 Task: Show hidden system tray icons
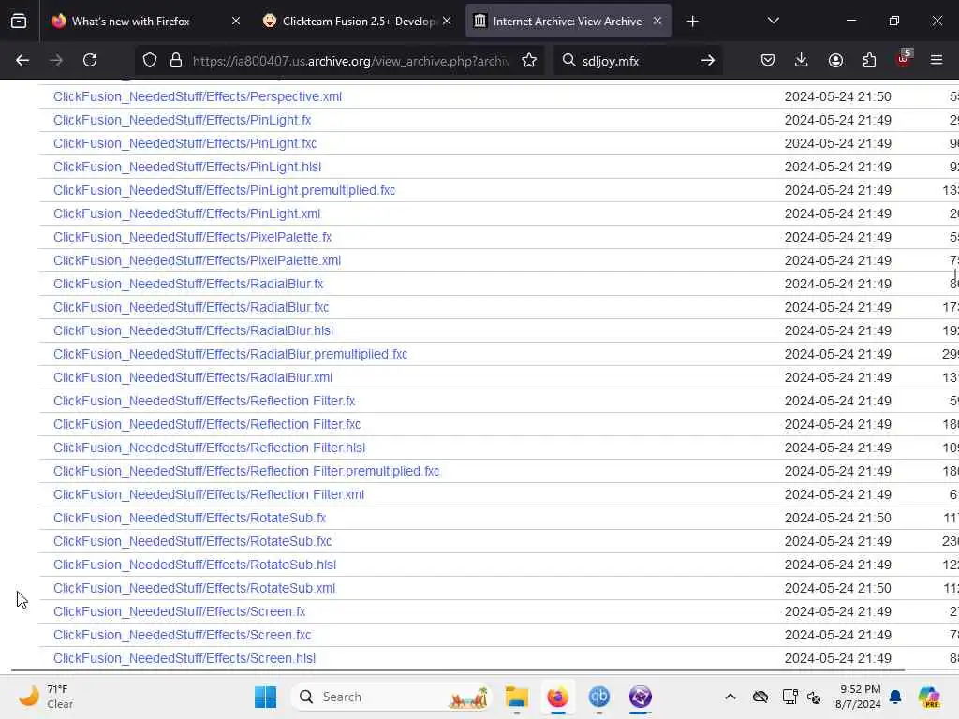[x=730, y=697]
